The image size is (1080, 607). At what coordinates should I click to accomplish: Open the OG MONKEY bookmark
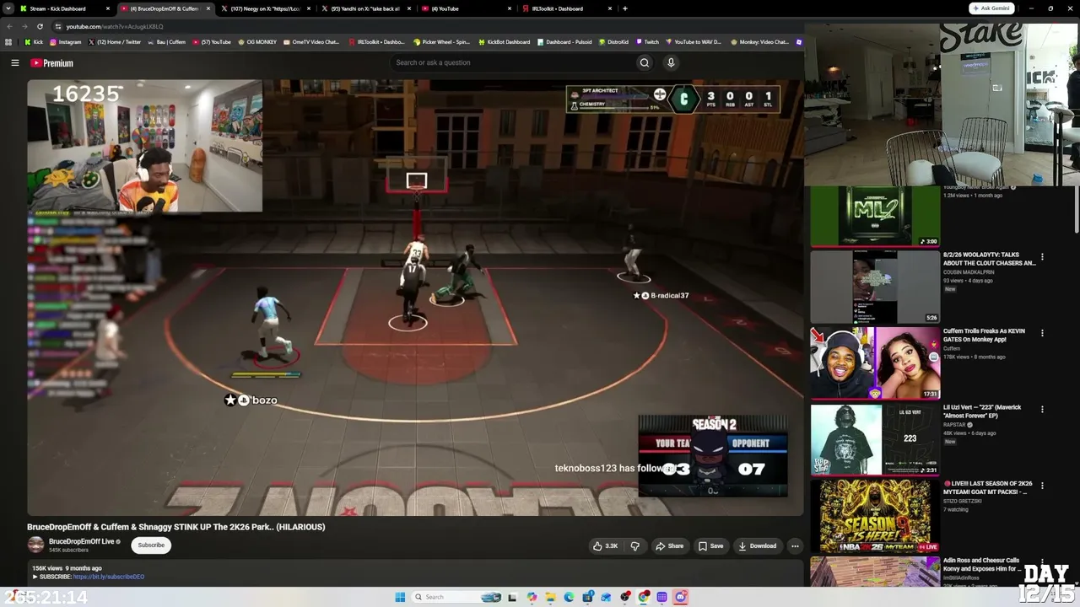coord(257,41)
